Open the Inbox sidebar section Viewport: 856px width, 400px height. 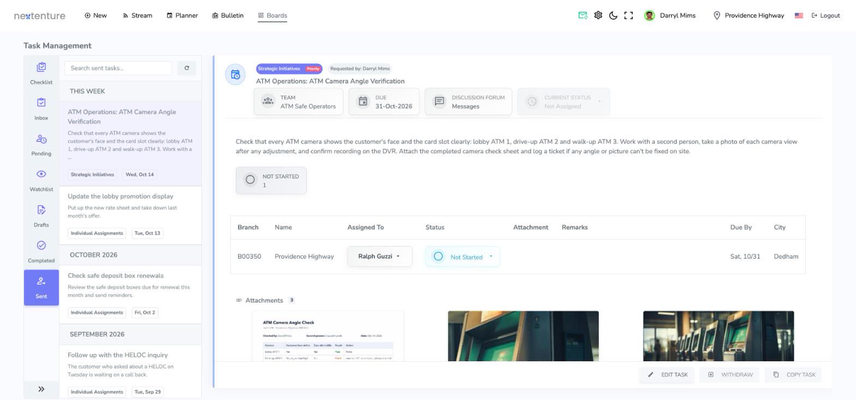[x=41, y=109]
